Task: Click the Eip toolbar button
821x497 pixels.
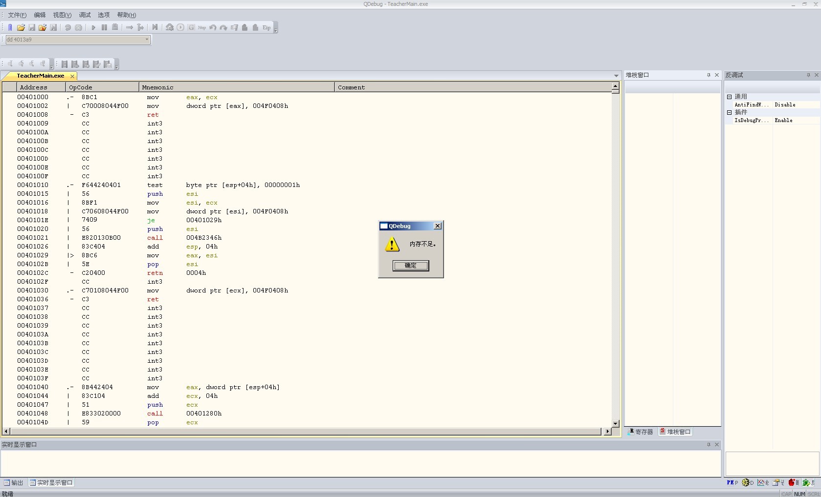Action: tap(266, 28)
